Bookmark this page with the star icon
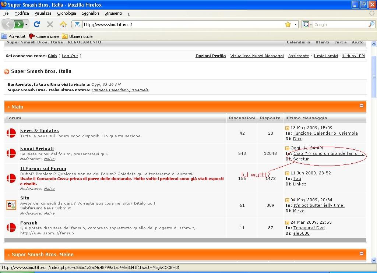 [288, 24]
